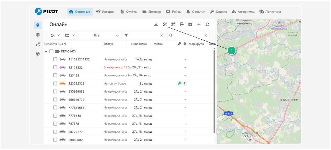Click the steering wheel icon in sidebar
Screen dimensions: 331x150
pos(38,54)
